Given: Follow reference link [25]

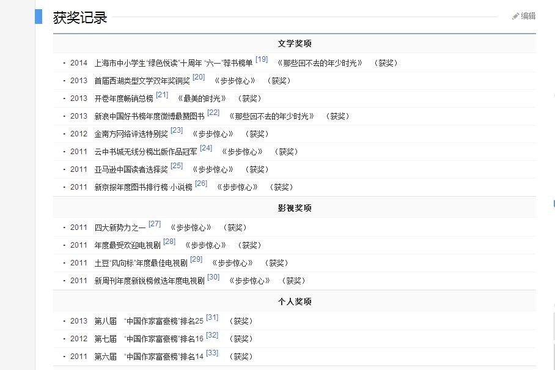Looking at the screenshot, I should [x=177, y=166].
